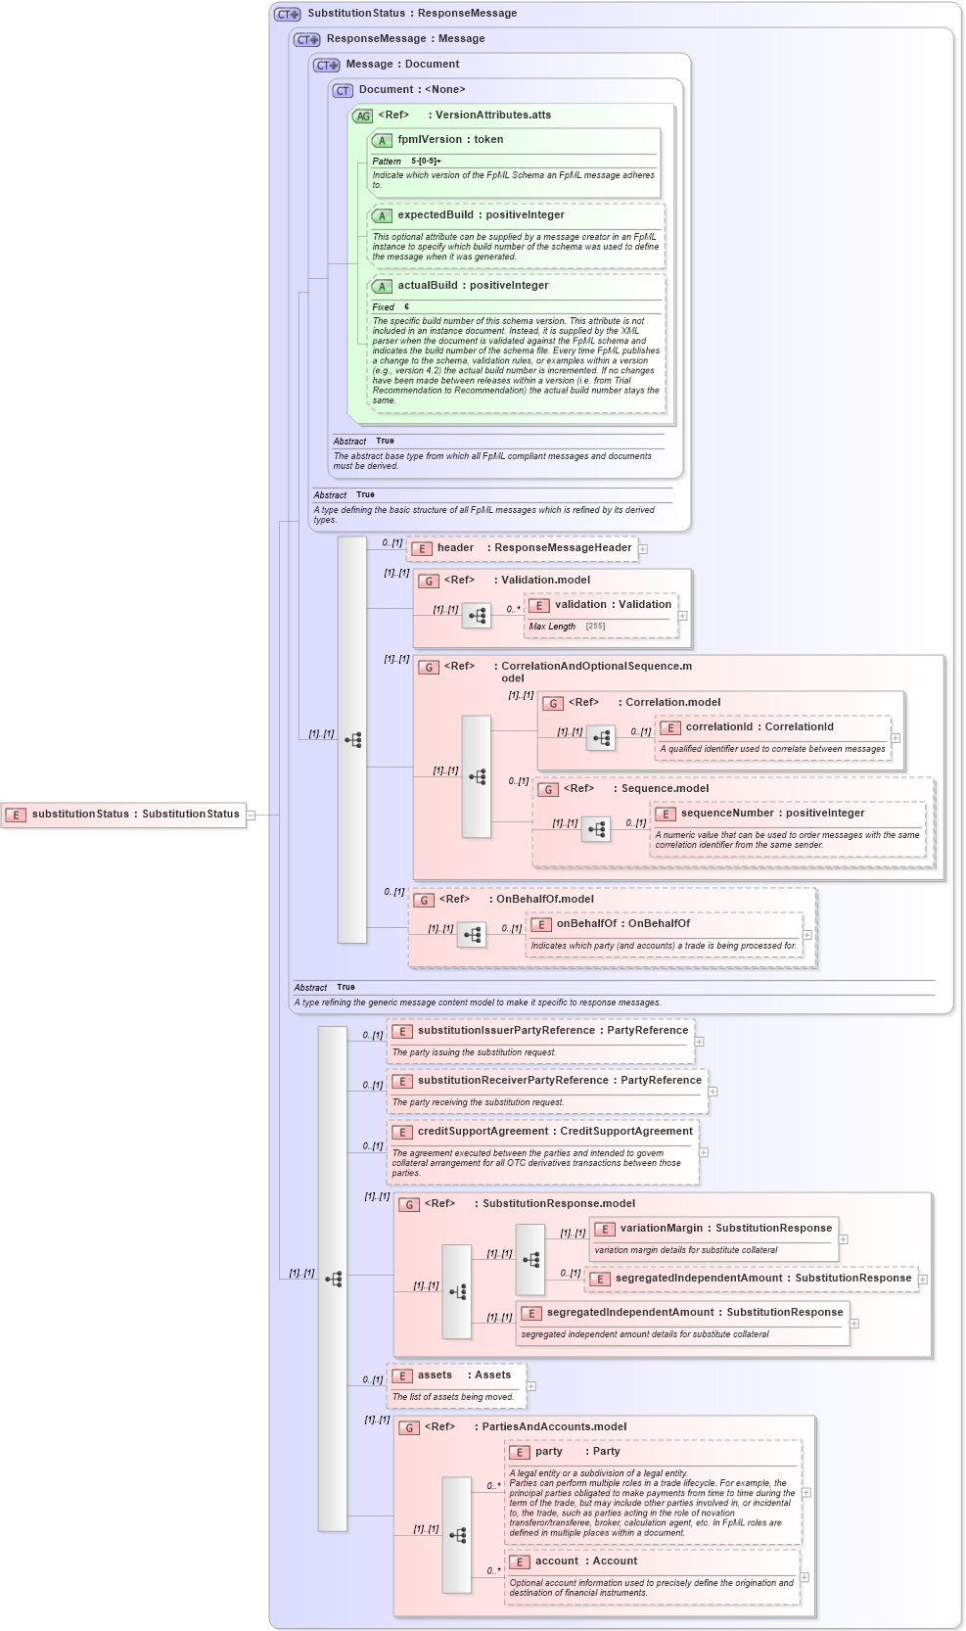
Task: Click the CT icon of Message : Document
Action: click(x=327, y=65)
